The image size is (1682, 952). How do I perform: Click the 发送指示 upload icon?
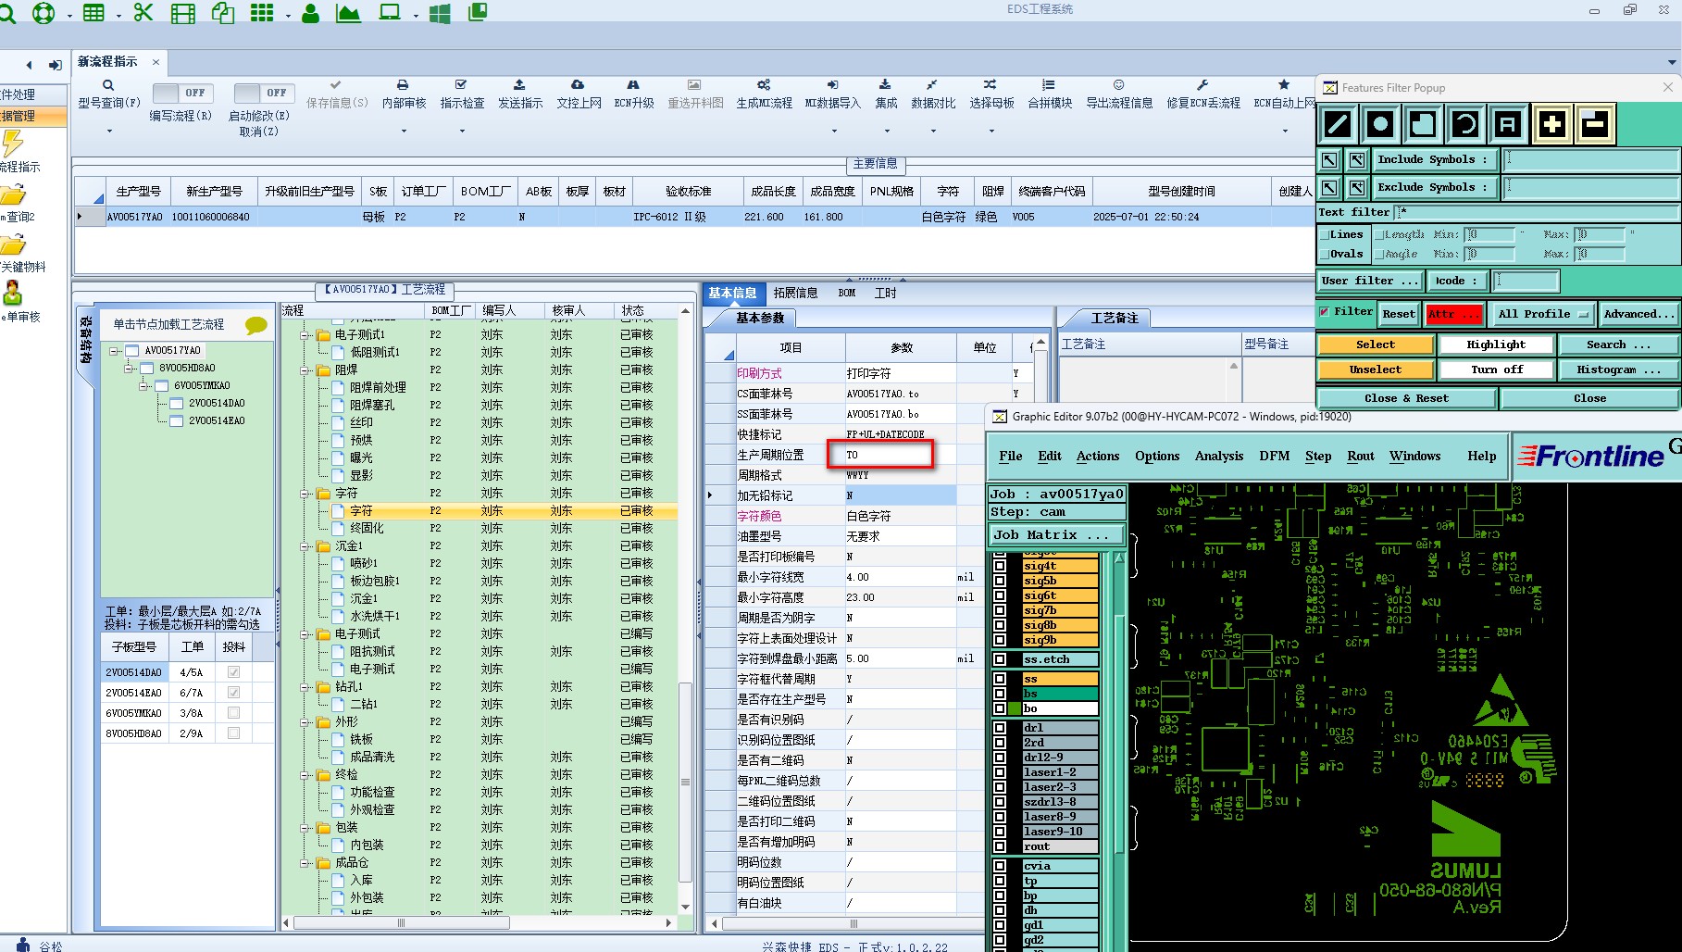(x=519, y=85)
